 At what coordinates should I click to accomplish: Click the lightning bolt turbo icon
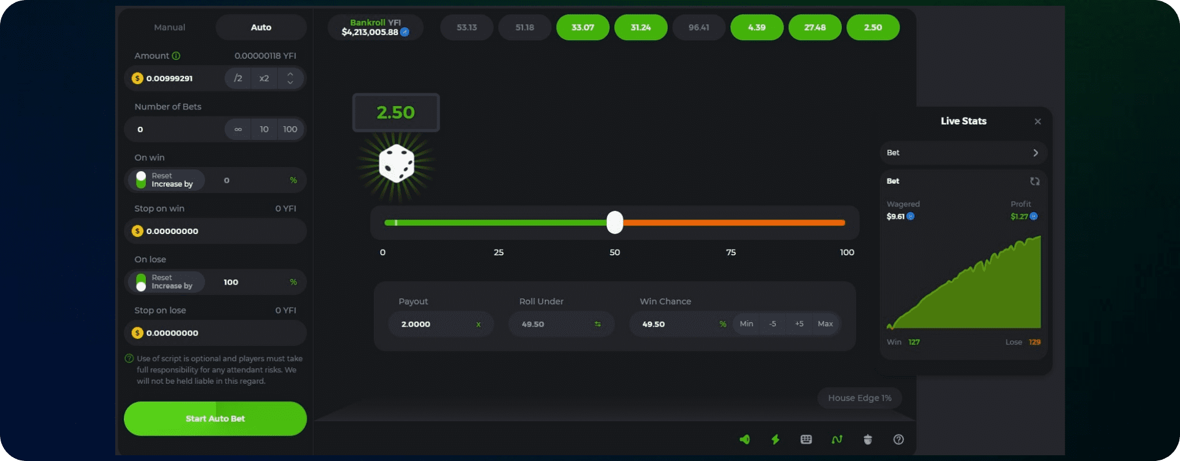pyautogui.click(x=776, y=440)
